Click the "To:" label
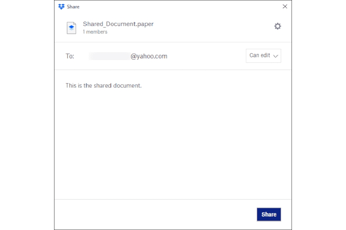 (70, 56)
